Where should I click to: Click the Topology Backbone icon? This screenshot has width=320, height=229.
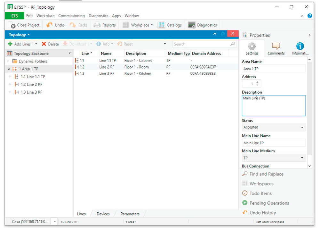[10, 53]
